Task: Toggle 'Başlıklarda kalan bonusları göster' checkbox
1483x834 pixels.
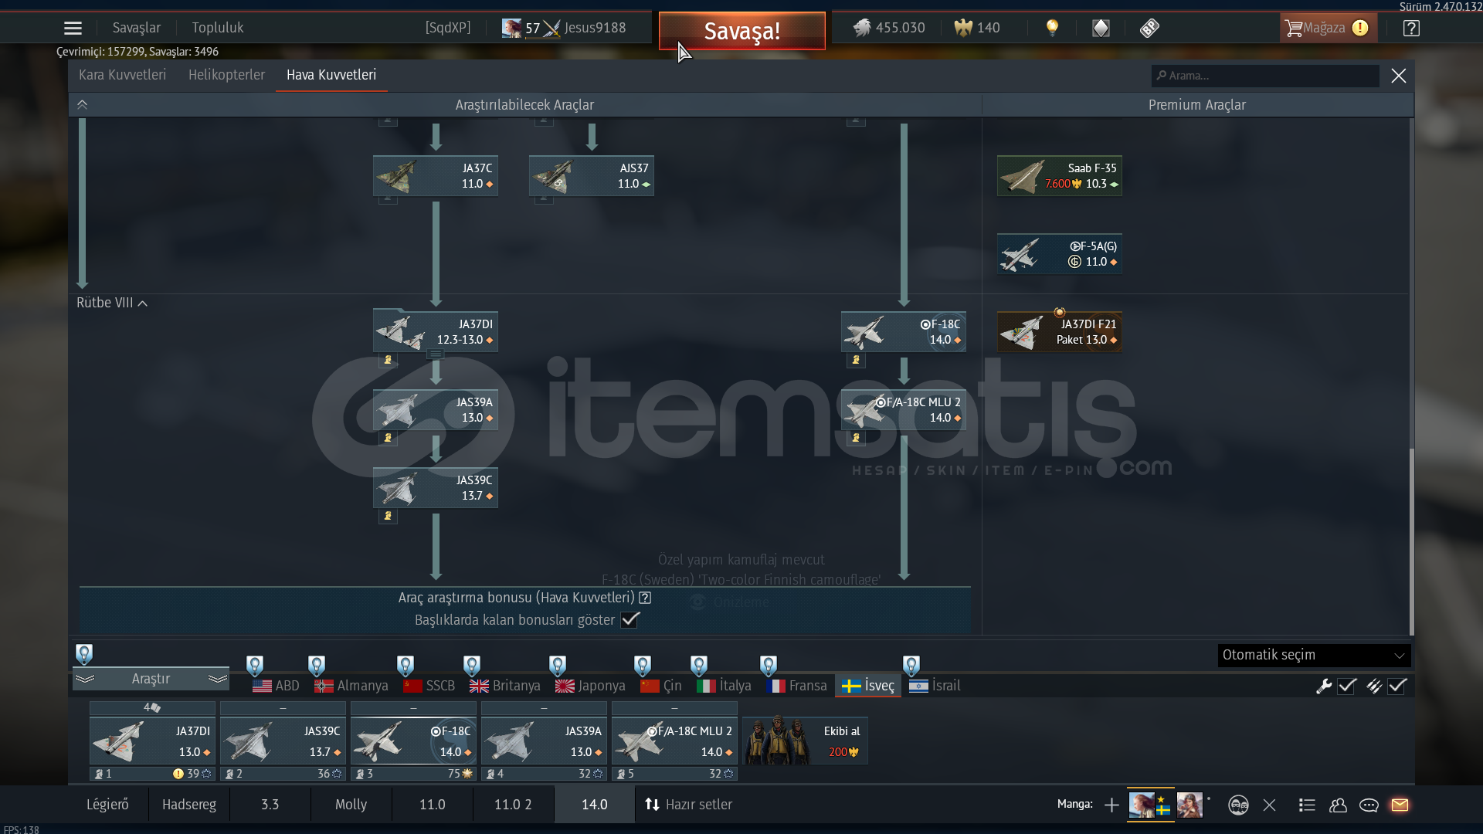Action: point(630,620)
